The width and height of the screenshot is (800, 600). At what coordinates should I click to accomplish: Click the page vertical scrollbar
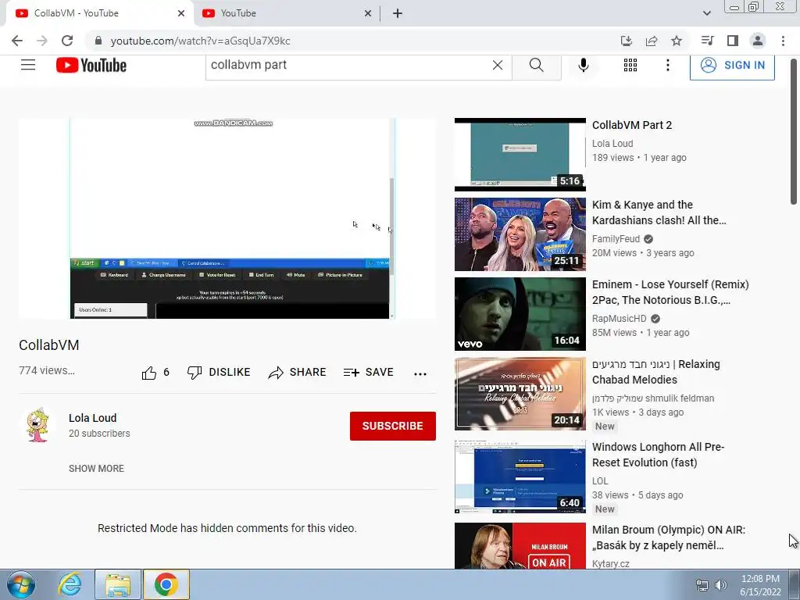coord(794,131)
